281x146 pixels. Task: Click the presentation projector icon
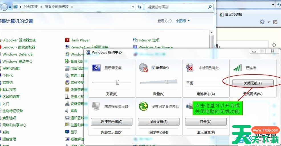coord(189,106)
